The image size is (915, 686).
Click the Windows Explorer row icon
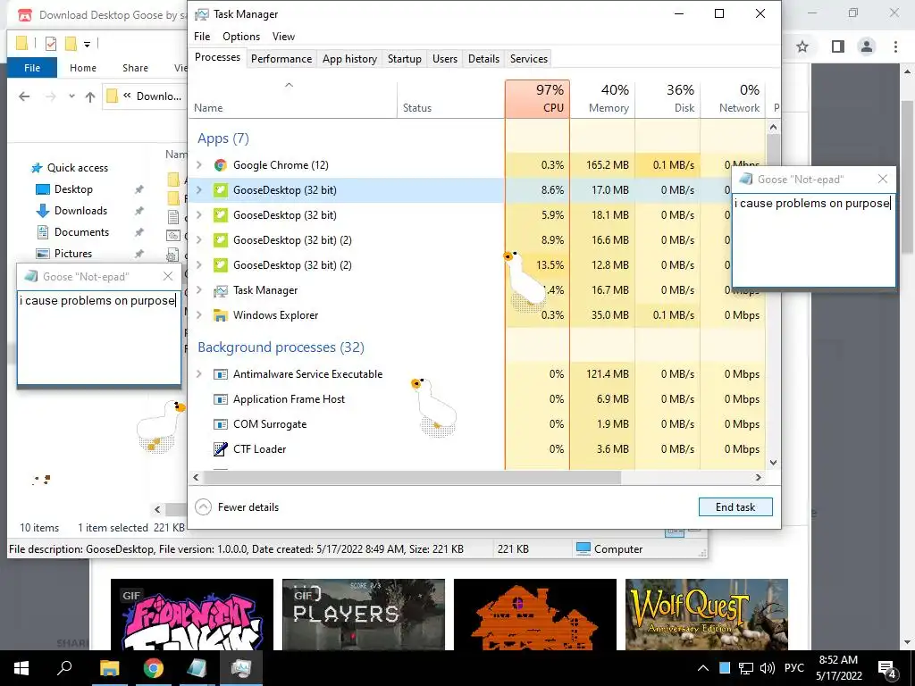[x=220, y=315]
